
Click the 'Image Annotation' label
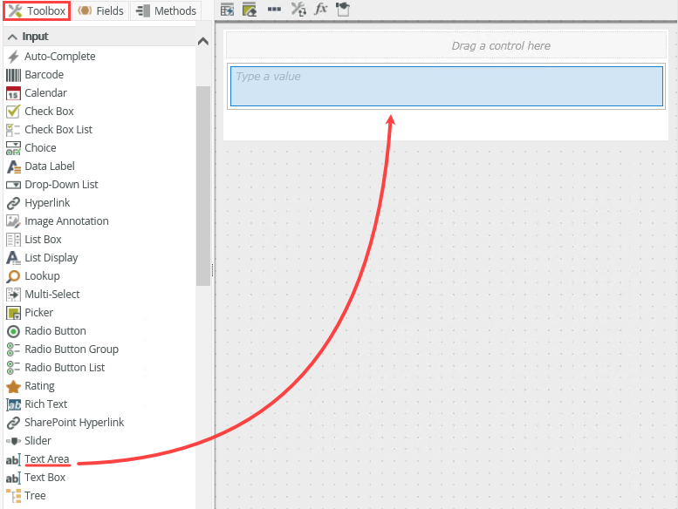(66, 221)
